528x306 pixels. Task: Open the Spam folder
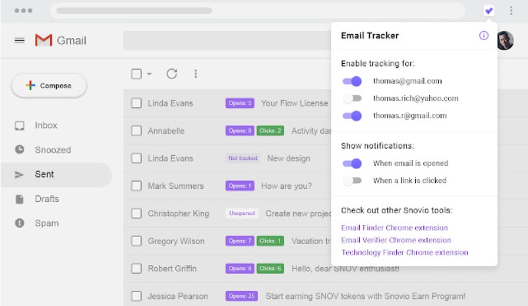click(x=46, y=223)
